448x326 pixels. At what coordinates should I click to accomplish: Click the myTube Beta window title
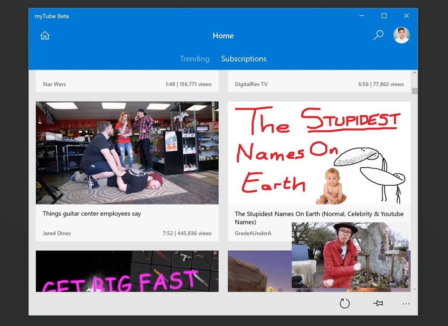coord(52,16)
